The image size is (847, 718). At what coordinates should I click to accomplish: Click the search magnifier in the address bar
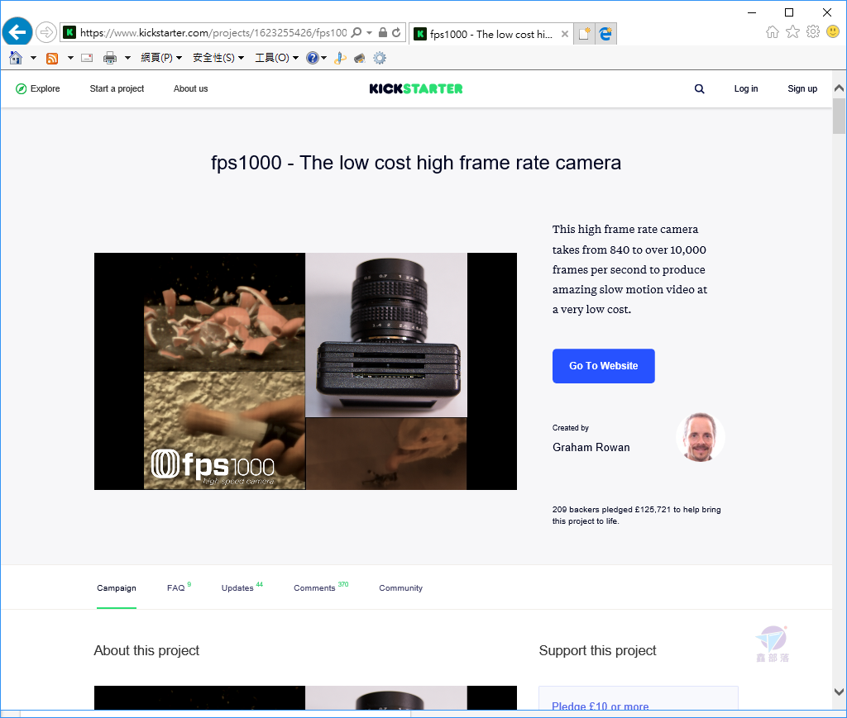(x=357, y=32)
